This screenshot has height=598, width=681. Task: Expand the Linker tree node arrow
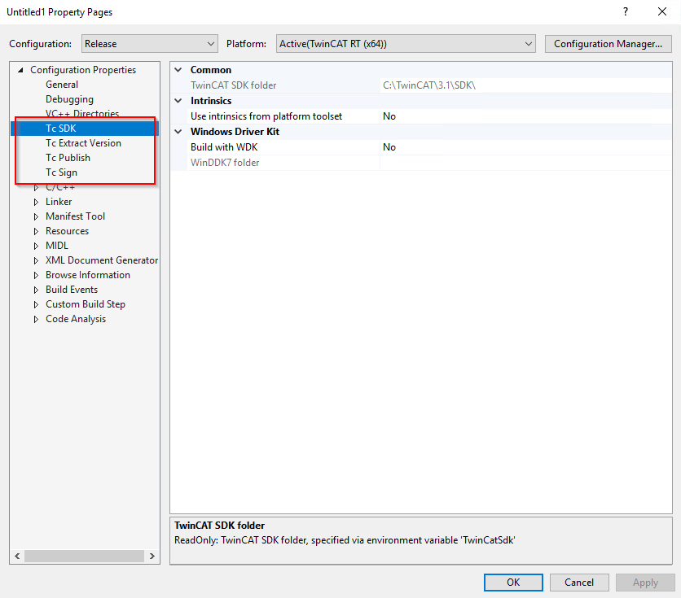pyautogui.click(x=36, y=202)
